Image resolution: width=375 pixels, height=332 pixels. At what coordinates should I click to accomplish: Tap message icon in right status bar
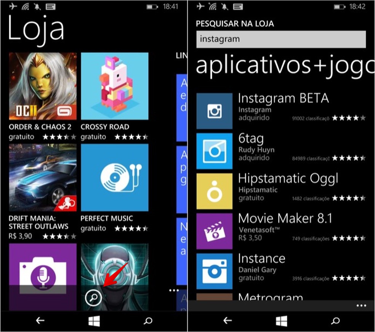[x=238, y=7]
